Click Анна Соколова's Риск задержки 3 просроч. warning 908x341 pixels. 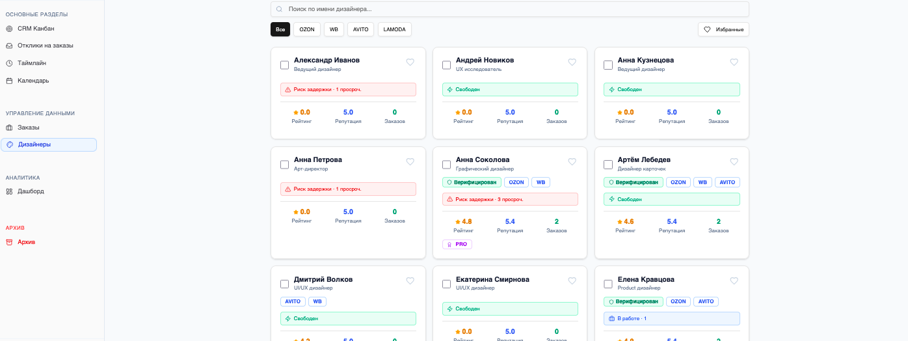510,199
